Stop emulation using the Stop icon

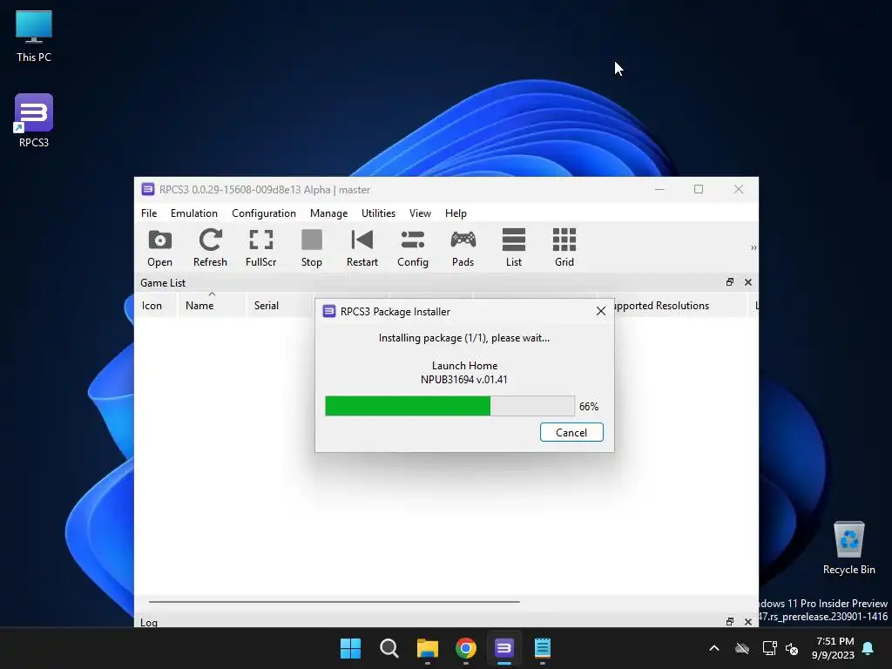click(x=312, y=247)
